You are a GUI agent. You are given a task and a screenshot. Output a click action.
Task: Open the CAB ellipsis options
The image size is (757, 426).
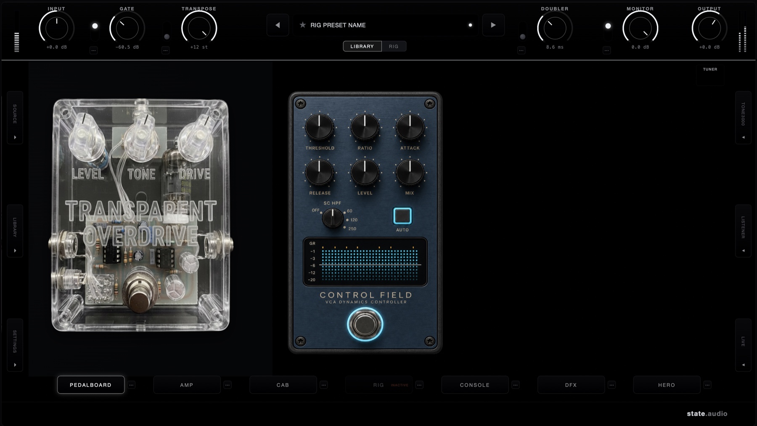coord(323,385)
